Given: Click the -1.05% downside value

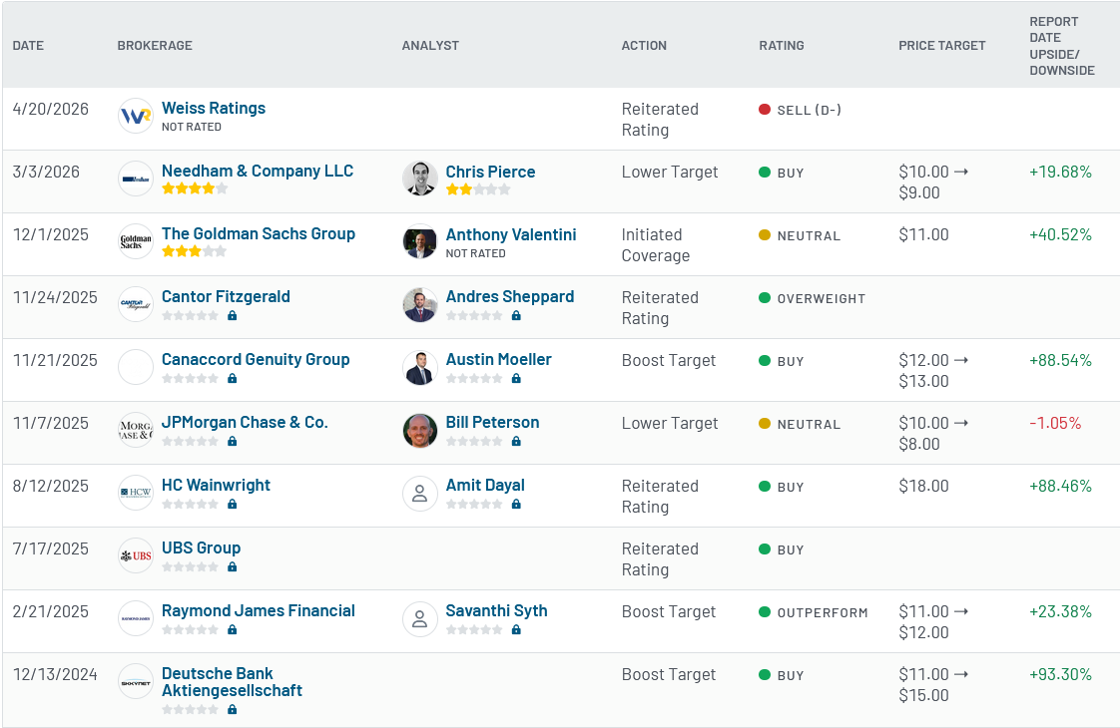Looking at the screenshot, I should [1055, 423].
